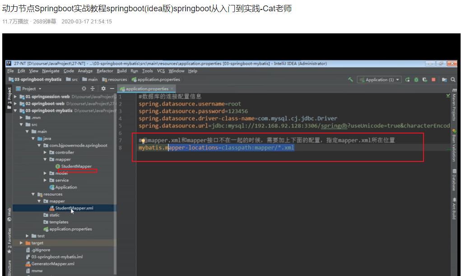Open the Window menu
This screenshot has width=461, height=276.
click(177, 71)
